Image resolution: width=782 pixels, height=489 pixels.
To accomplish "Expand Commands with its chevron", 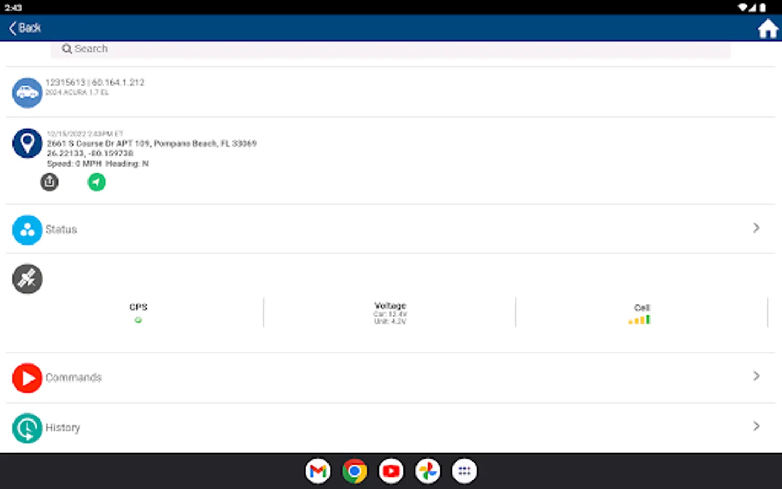I will point(756,376).
